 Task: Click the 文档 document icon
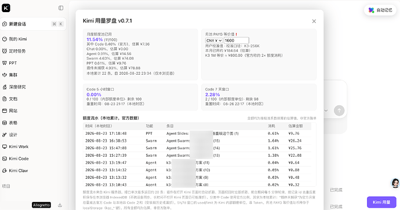(x=4, y=99)
